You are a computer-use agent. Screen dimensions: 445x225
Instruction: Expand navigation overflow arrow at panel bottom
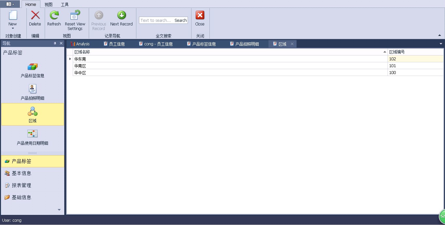point(59,210)
